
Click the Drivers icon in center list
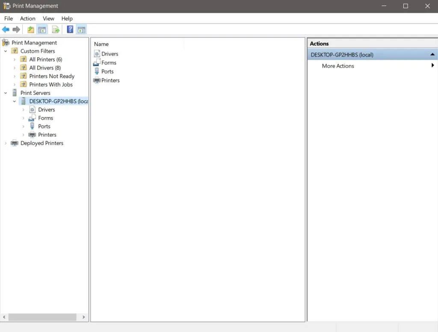(97, 53)
